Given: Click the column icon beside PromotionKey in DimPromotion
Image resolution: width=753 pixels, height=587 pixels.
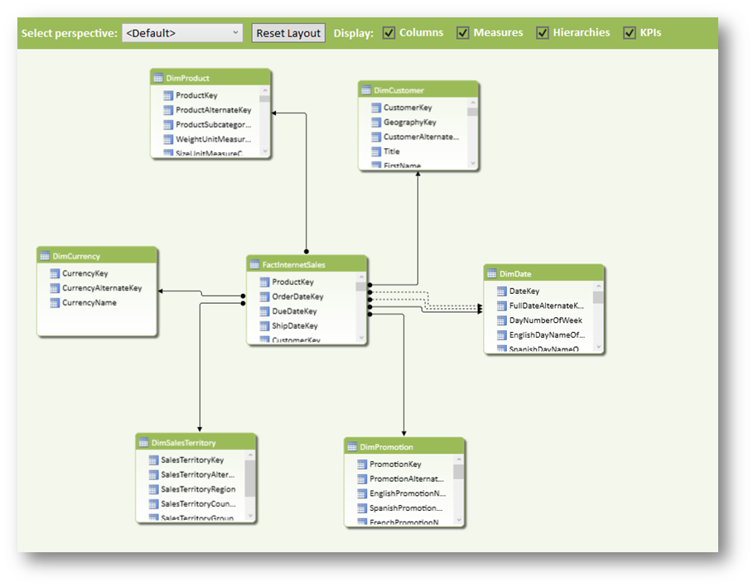Looking at the screenshot, I should click(360, 464).
